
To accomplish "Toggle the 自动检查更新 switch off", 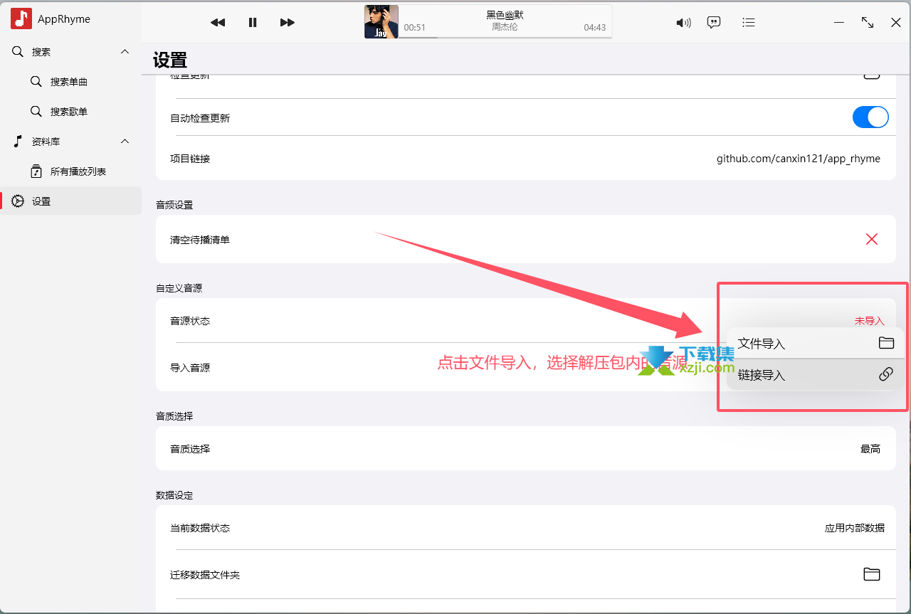I will tap(870, 117).
